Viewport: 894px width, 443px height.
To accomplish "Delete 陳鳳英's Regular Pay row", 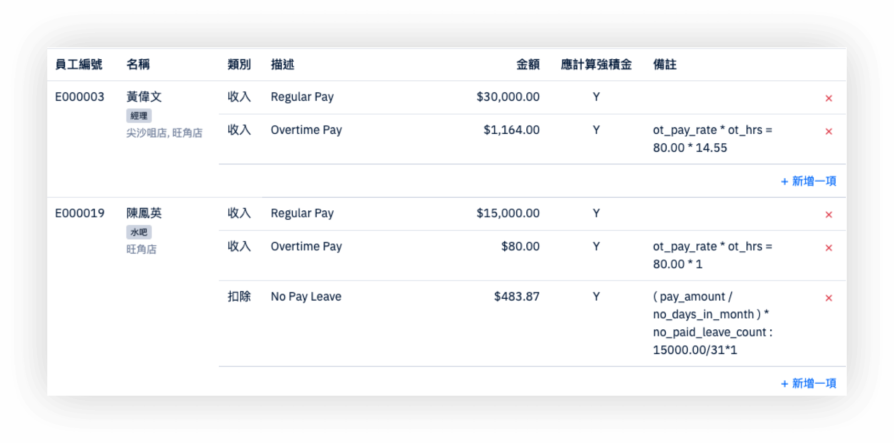I will (829, 215).
